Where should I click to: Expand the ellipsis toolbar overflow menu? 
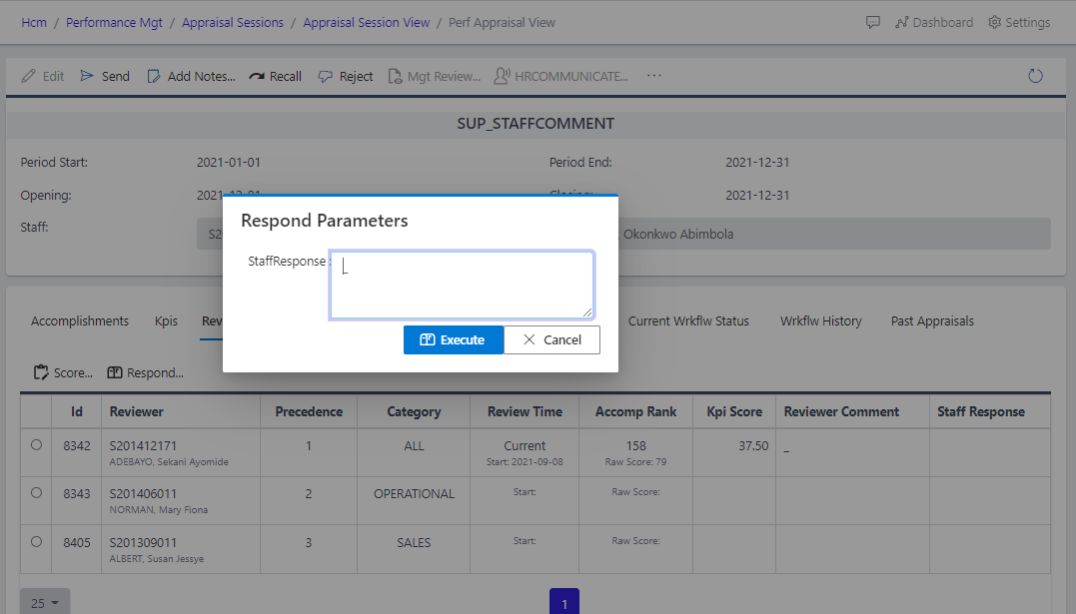tap(653, 75)
